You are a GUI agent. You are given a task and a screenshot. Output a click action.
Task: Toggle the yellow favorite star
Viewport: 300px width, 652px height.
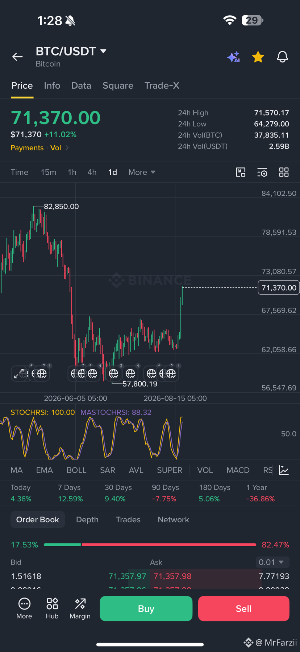point(258,57)
